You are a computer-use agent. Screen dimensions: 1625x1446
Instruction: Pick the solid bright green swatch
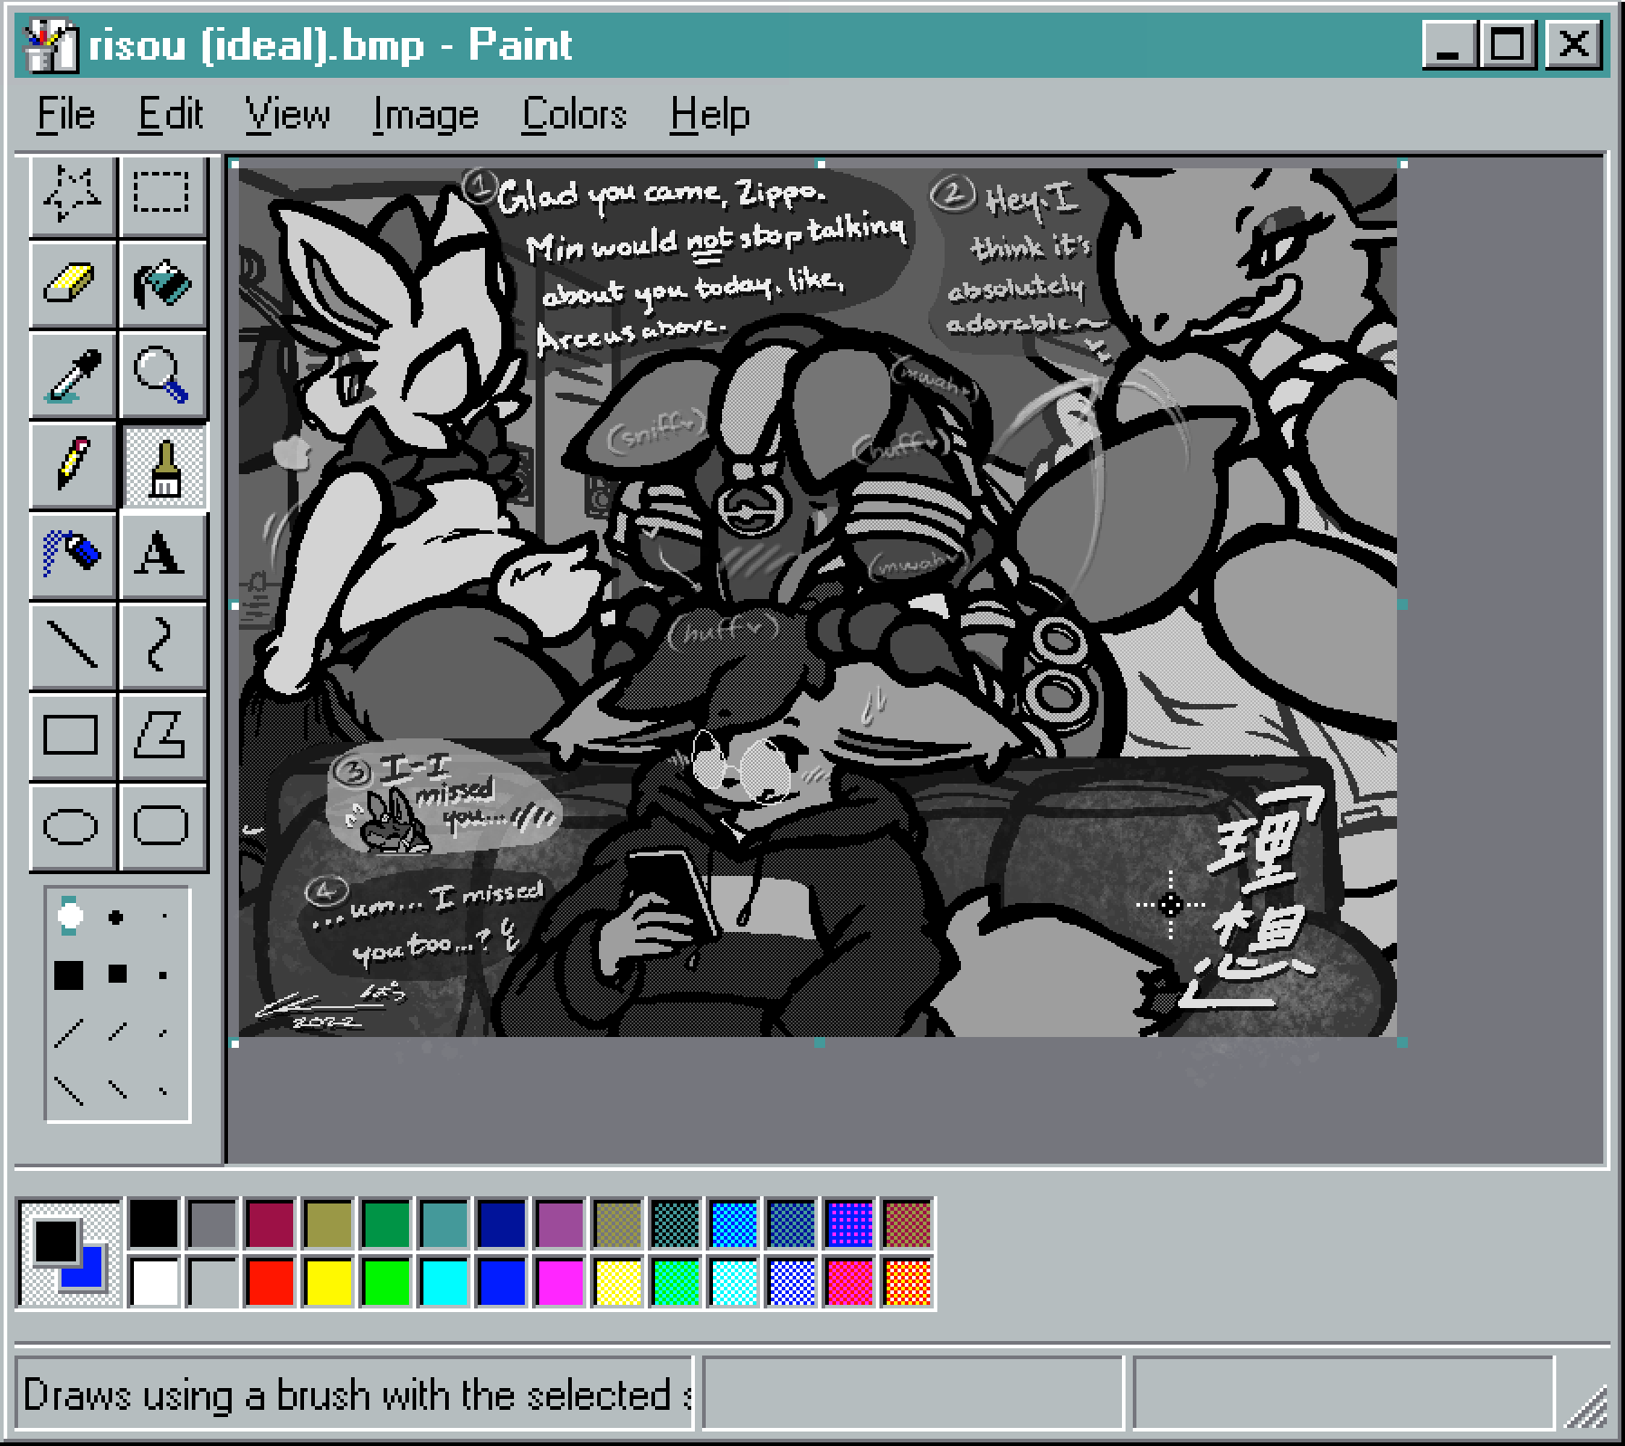pyautogui.click(x=386, y=1281)
